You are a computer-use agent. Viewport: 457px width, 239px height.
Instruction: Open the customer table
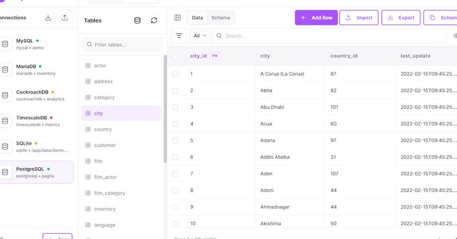[x=121, y=145]
